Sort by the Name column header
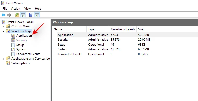 click(69, 29)
